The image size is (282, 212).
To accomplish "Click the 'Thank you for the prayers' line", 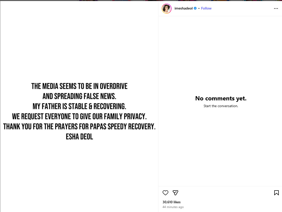I will 79,126.
